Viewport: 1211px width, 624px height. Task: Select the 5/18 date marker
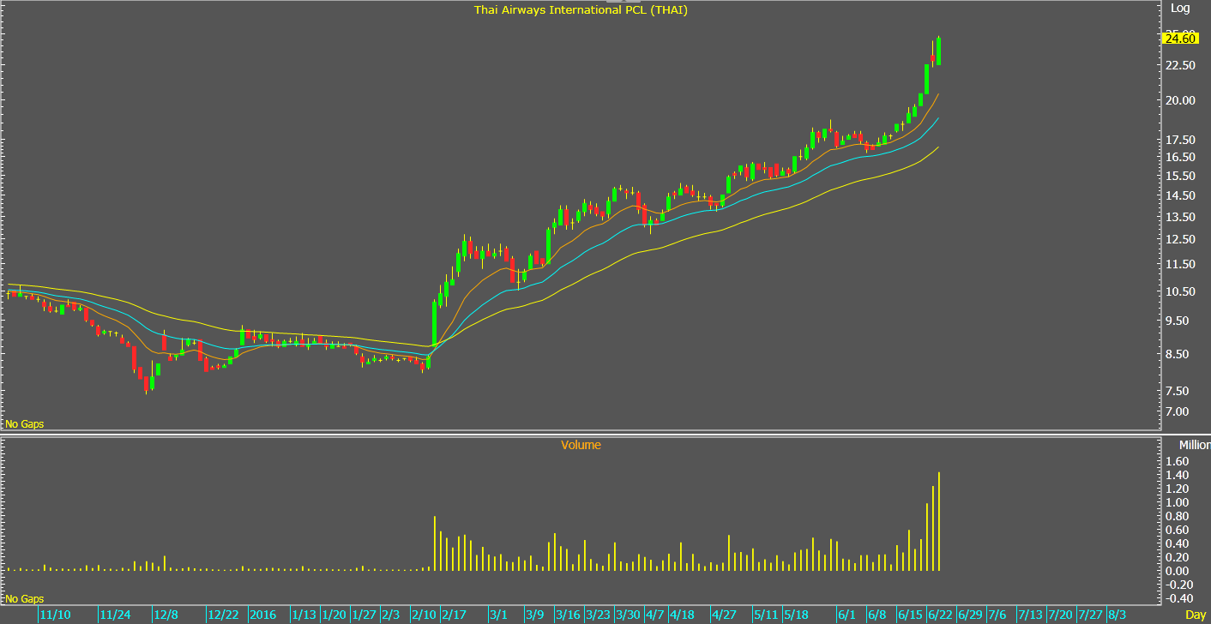coord(796,615)
